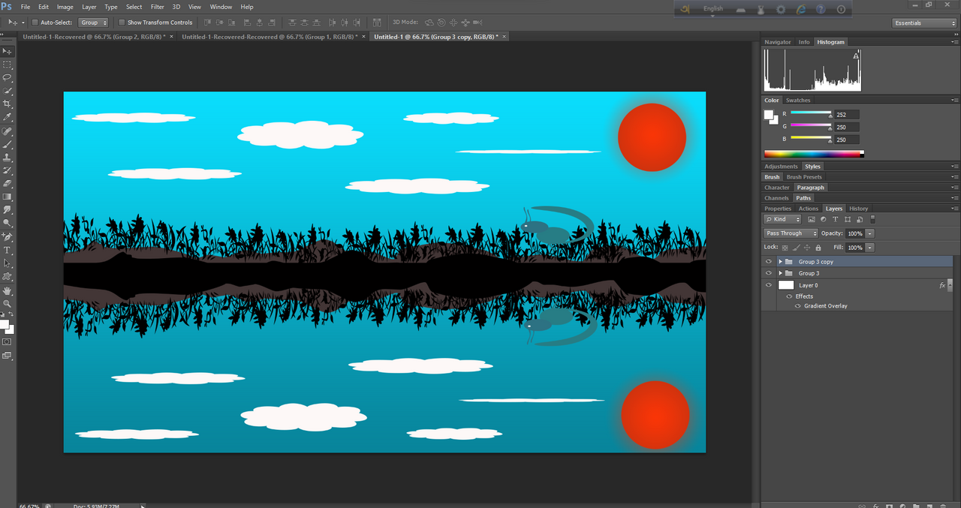Select the Gradient tool
Viewport: 961px width, 508px height.
pyautogui.click(x=8, y=197)
